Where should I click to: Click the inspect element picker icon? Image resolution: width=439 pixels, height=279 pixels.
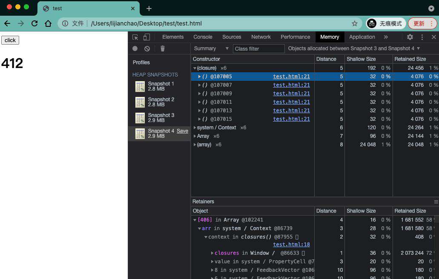click(135, 37)
